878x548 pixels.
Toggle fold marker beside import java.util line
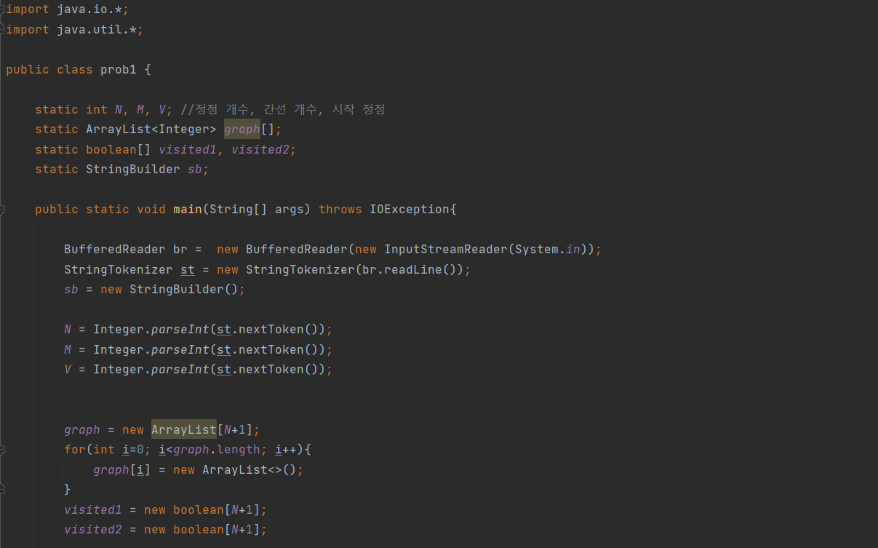2,30
